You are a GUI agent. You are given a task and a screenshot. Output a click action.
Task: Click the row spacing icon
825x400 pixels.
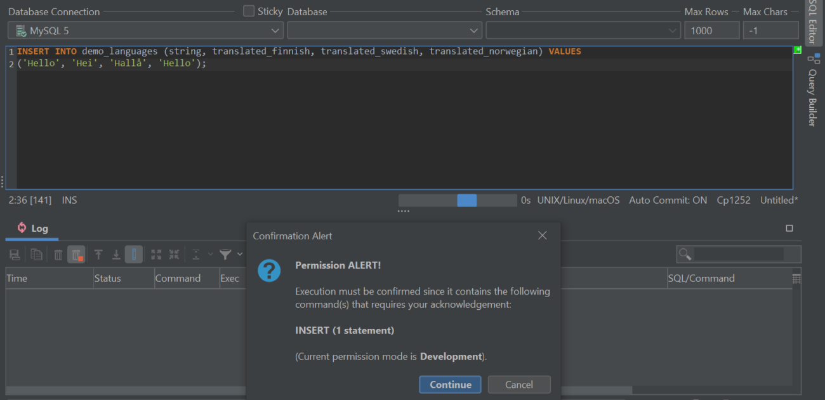[x=196, y=255]
